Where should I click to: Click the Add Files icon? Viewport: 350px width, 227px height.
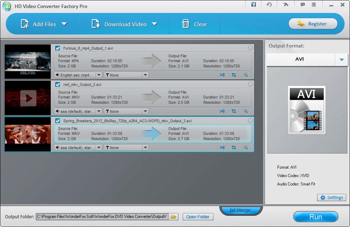(x=24, y=24)
